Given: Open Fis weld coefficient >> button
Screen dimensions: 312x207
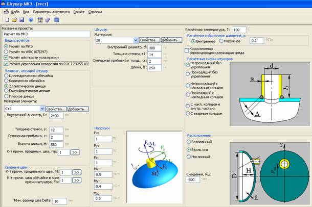Looking at the screenshot, I should coord(77,180).
